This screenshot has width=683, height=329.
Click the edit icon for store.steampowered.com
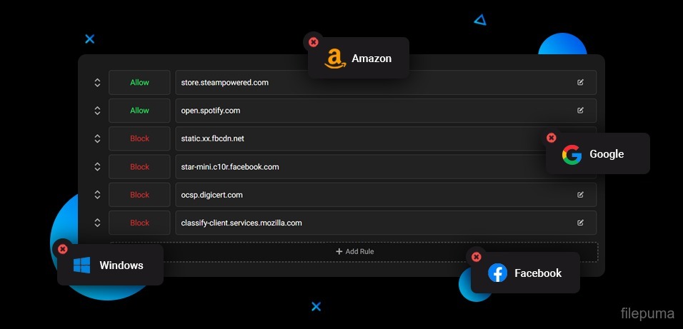tap(580, 83)
